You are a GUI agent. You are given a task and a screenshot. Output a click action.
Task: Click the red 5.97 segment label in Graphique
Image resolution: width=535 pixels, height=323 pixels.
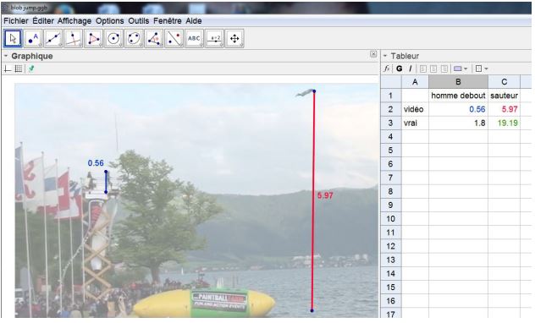(325, 195)
